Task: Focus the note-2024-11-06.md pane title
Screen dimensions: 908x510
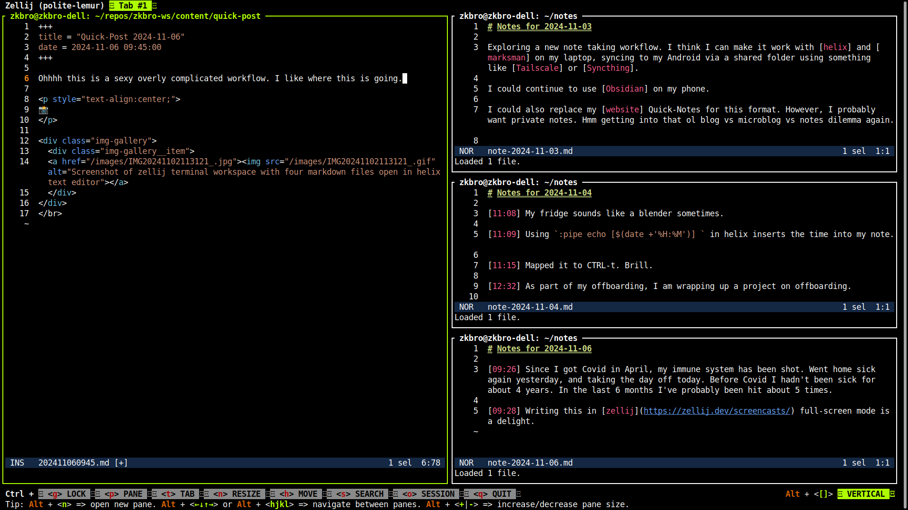Action: point(518,338)
